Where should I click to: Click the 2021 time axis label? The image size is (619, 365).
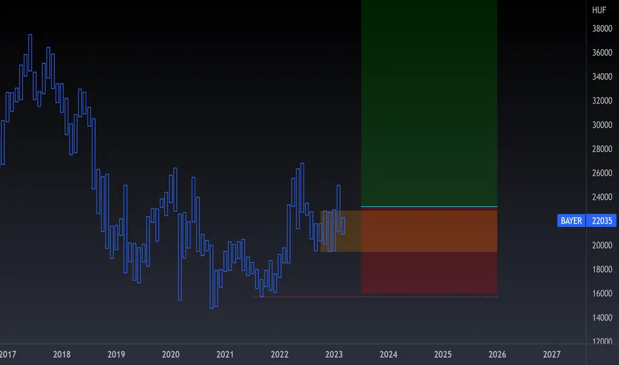pos(225,354)
